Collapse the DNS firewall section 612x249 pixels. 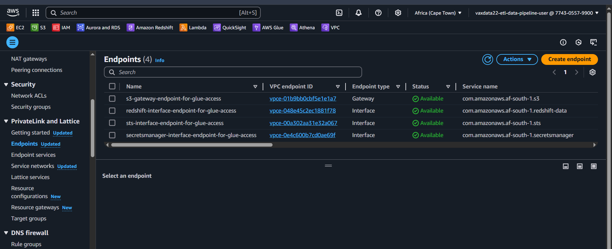click(x=6, y=233)
